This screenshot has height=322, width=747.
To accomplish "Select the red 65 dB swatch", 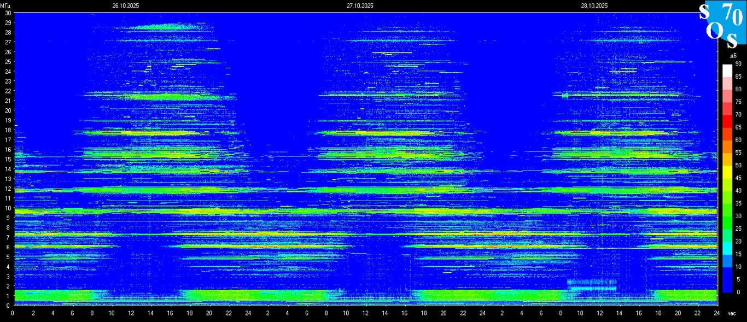I will tap(727, 127).
